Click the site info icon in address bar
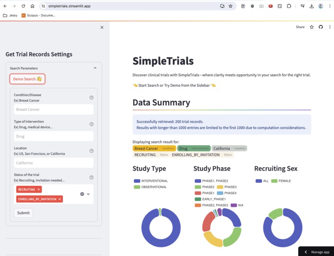 [x=43, y=6]
